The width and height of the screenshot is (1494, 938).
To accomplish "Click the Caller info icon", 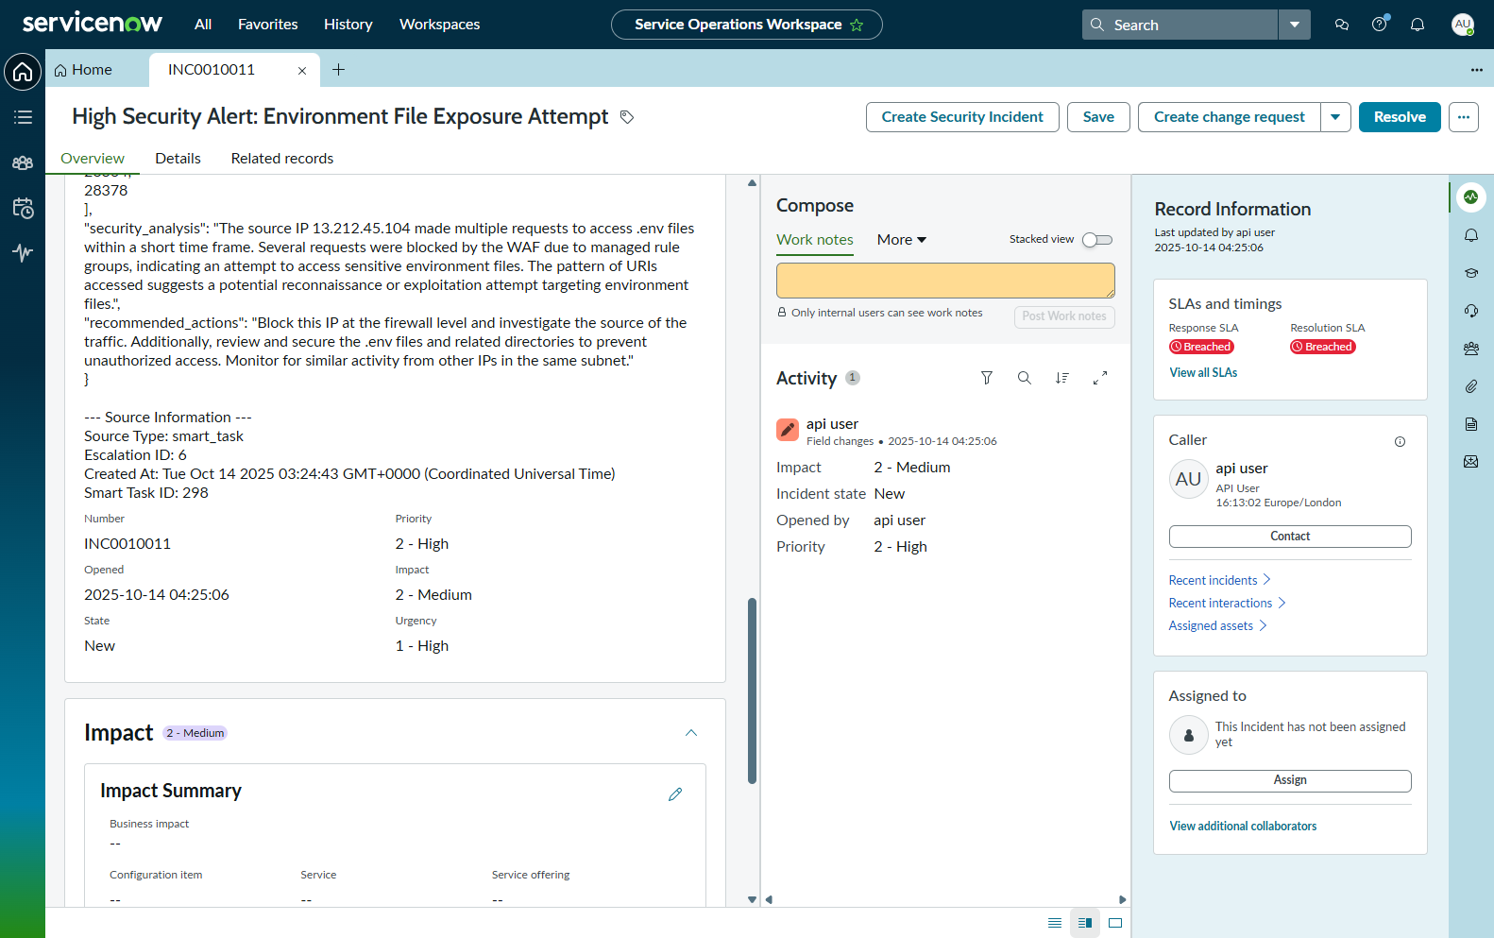I will (x=1401, y=441).
